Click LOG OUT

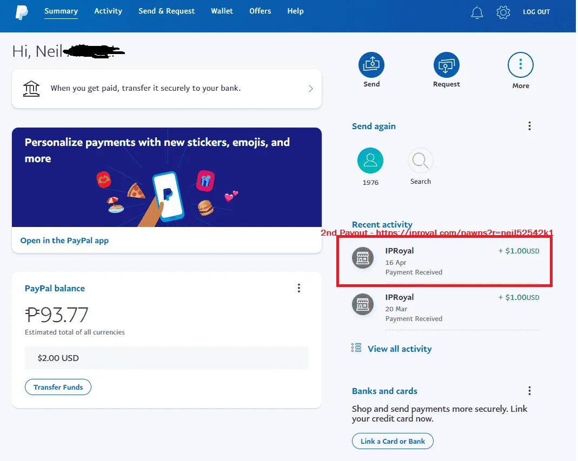(x=536, y=12)
